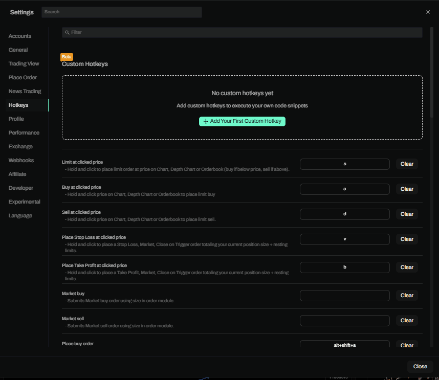The height and width of the screenshot is (380, 439).
Task: Select the Profile section
Action: point(16,119)
